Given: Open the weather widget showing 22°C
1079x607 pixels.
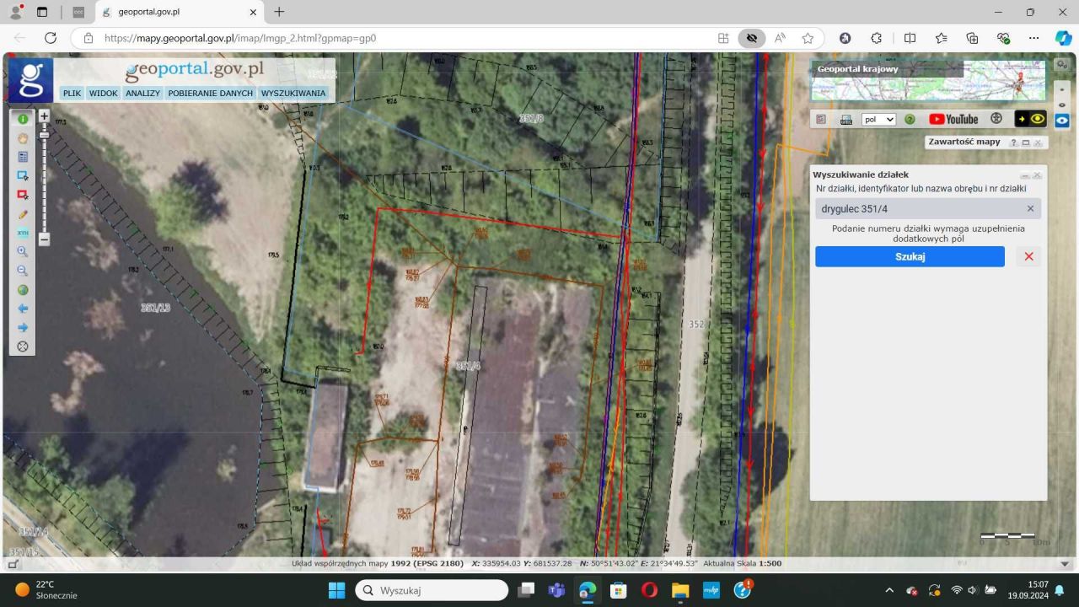Looking at the screenshot, I should pos(47,589).
